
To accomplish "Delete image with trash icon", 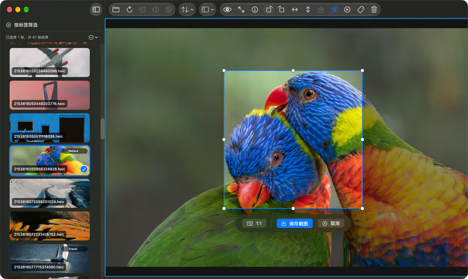I will point(374,10).
